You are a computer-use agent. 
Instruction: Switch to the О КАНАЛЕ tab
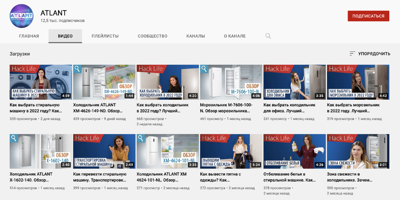pos(235,36)
